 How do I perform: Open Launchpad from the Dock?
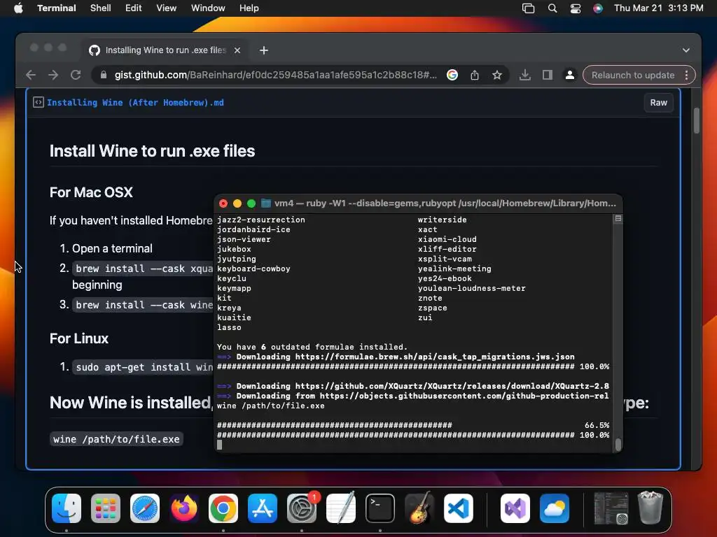[x=106, y=508]
